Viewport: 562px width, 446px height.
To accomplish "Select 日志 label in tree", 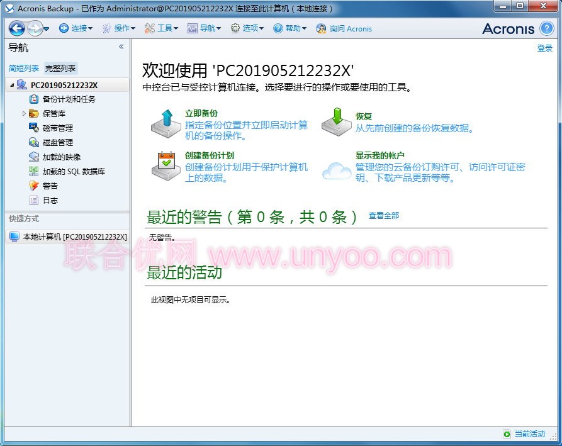I will [50, 200].
